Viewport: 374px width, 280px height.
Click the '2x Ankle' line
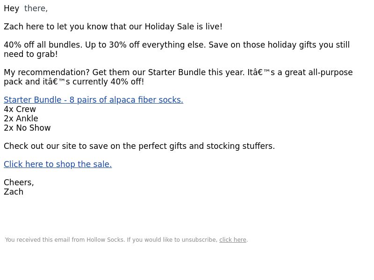21,119
